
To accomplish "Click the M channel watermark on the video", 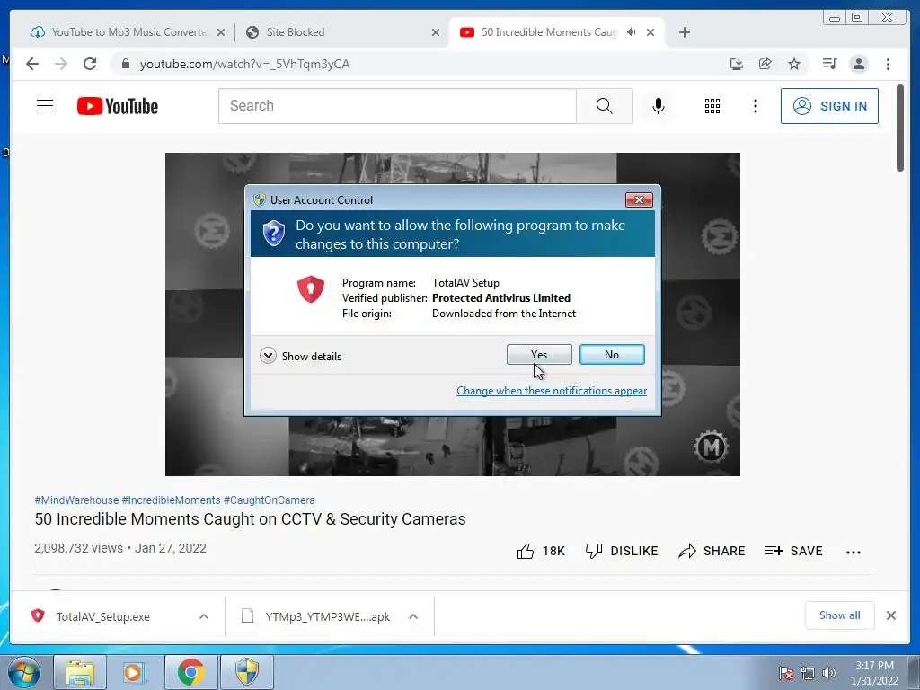I will pos(712,447).
